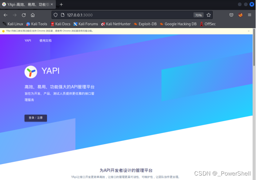Bookmark this page with the star icon

(209, 15)
